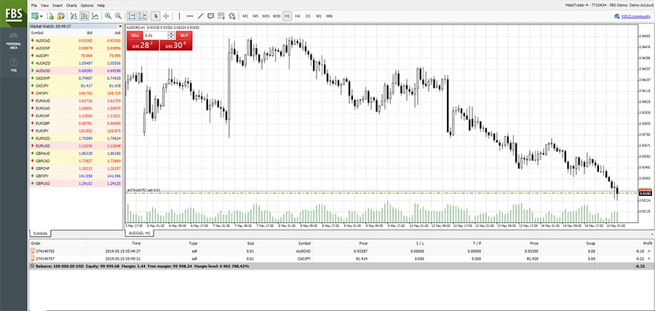Switch chart to line chart display
This screenshot has width=655, height=311.
coord(95,15)
